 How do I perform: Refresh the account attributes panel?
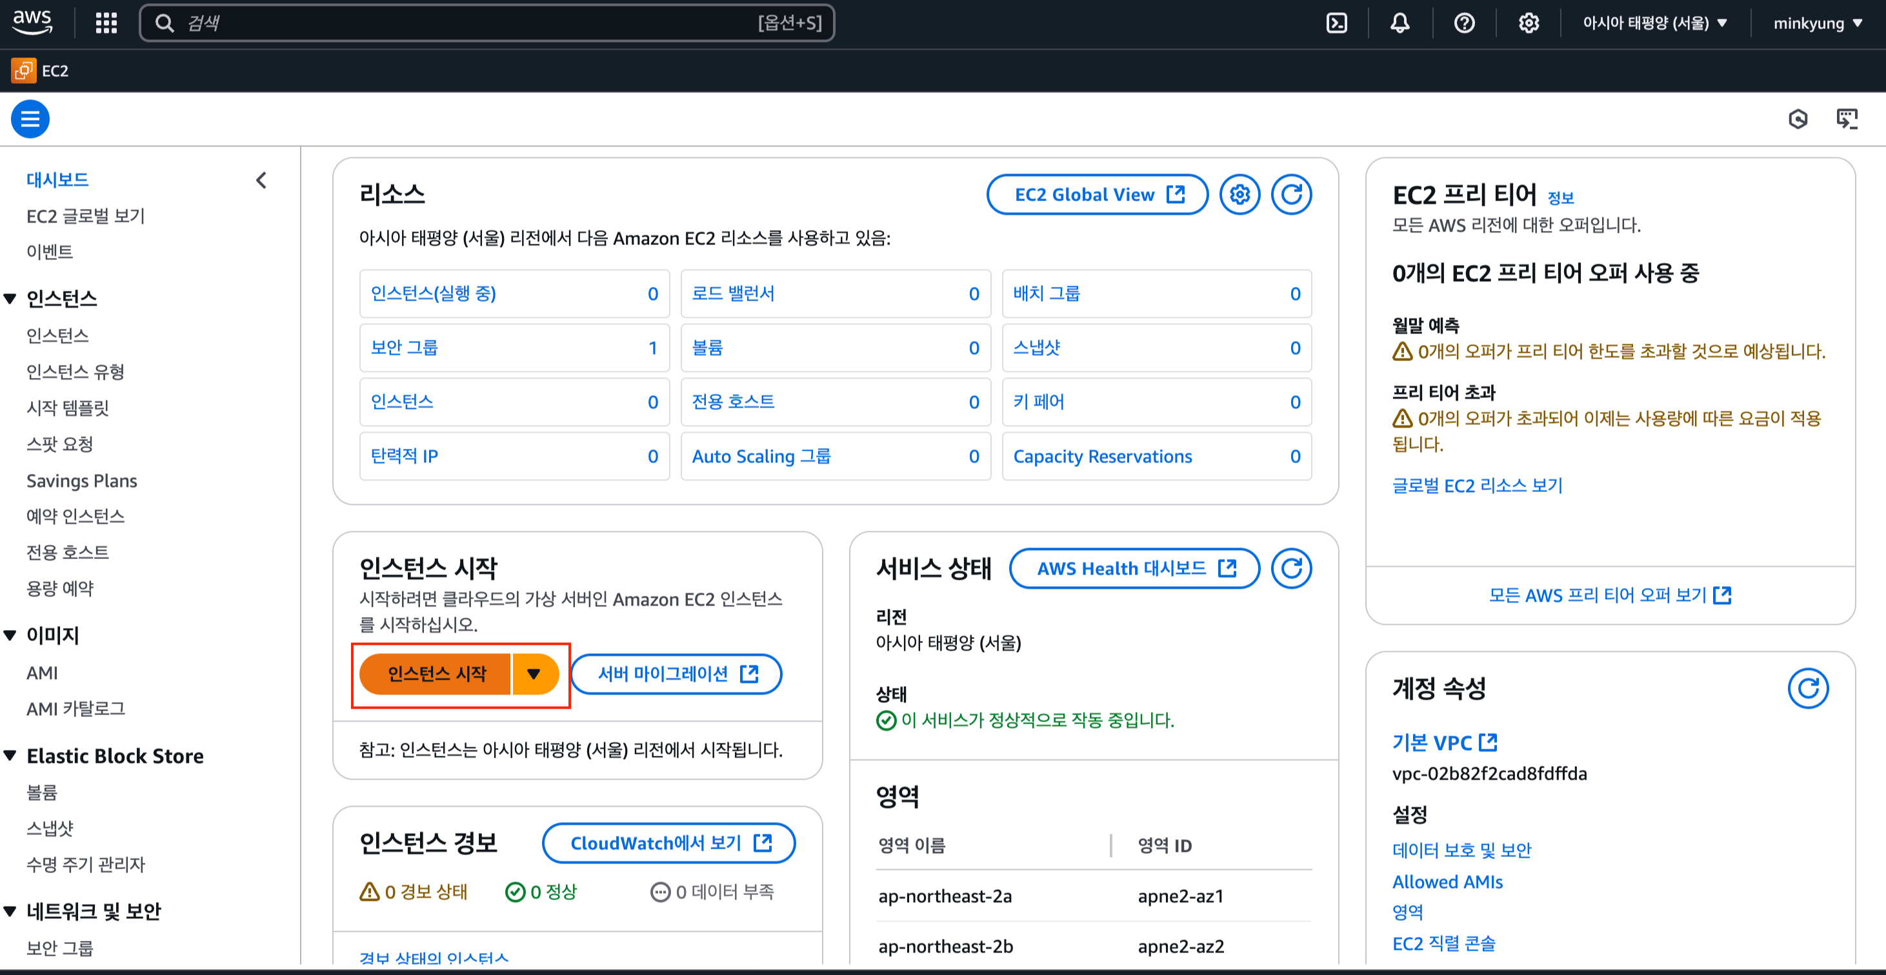click(x=1808, y=688)
